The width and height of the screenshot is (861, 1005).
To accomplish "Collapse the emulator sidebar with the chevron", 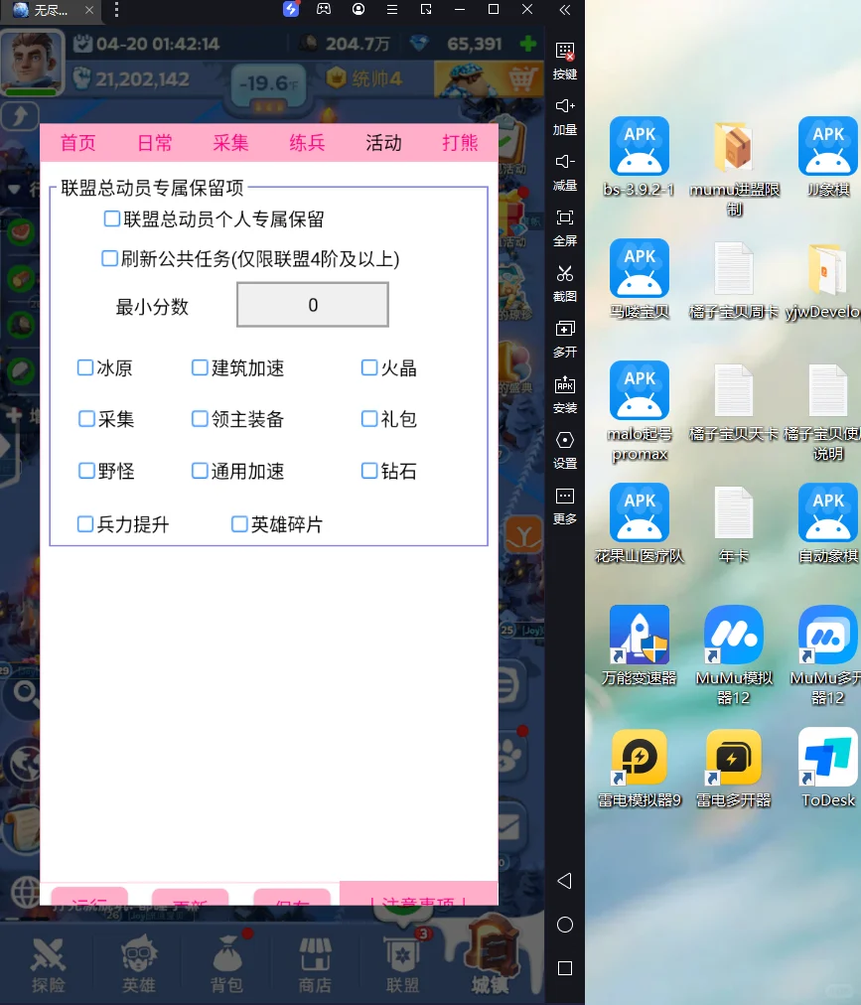I will coord(564,10).
